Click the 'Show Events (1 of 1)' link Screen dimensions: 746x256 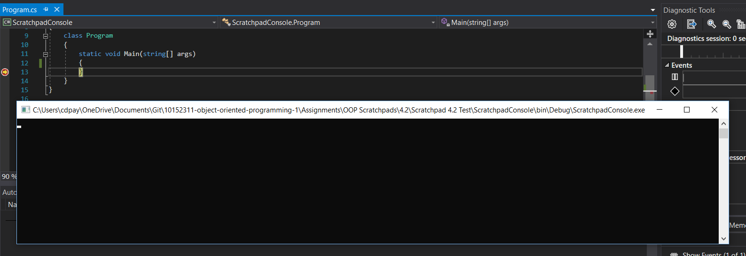(x=714, y=254)
